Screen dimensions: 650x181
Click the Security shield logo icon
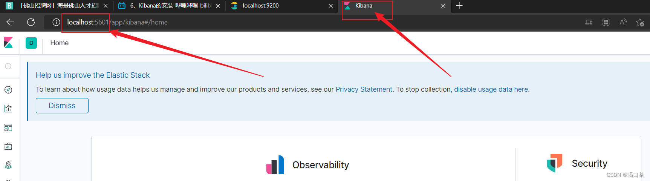[555, 163]
